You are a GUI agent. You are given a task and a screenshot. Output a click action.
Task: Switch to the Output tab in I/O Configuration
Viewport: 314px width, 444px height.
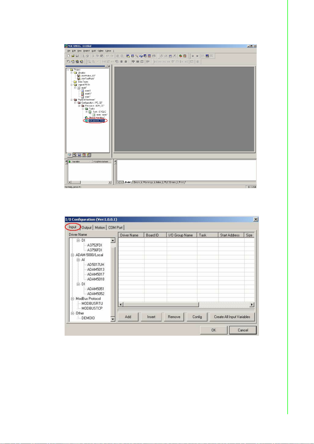tap(86, 228)
